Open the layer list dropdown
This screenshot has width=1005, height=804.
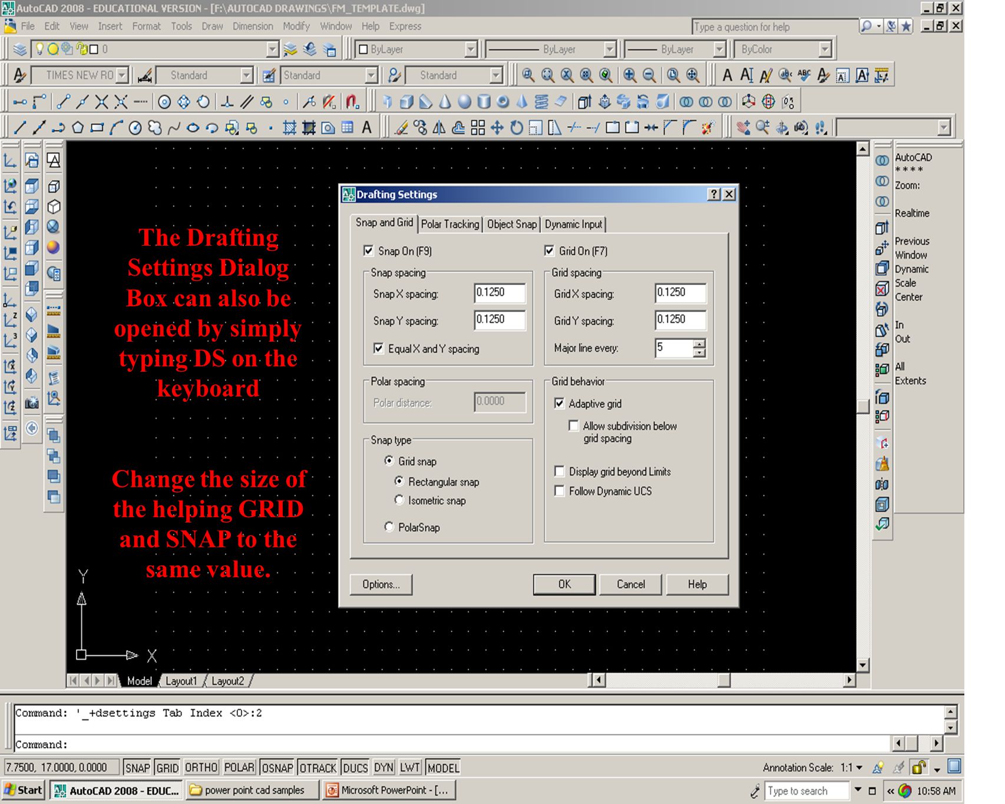272,49
